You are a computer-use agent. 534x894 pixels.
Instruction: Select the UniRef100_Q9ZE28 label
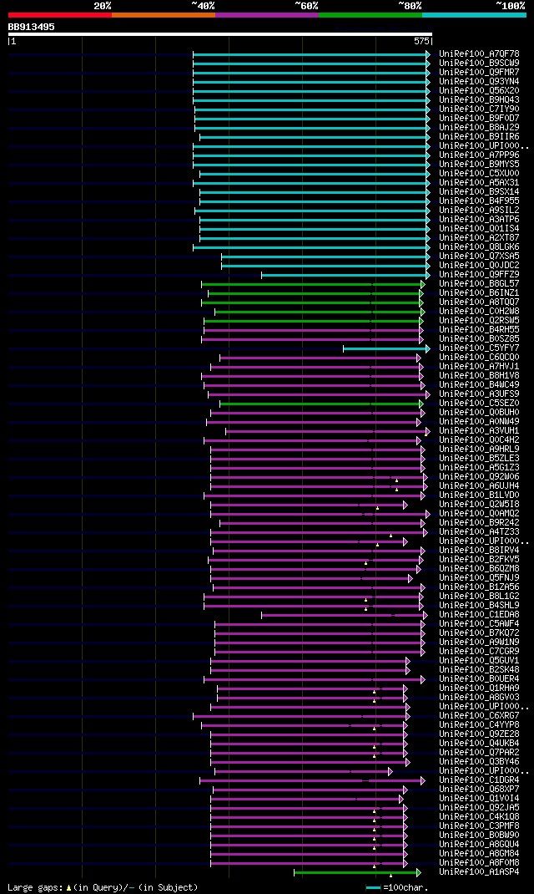tap(479, 734)
